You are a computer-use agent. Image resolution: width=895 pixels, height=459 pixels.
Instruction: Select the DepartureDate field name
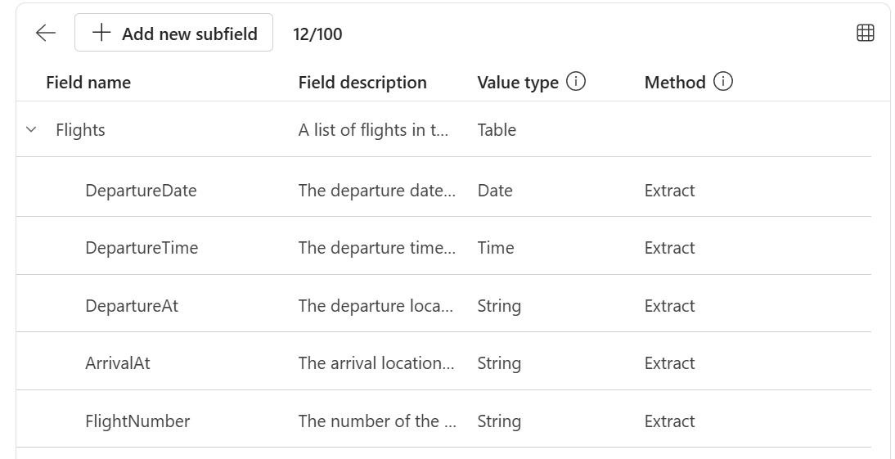pyautogui.click(x=141, y=190)
